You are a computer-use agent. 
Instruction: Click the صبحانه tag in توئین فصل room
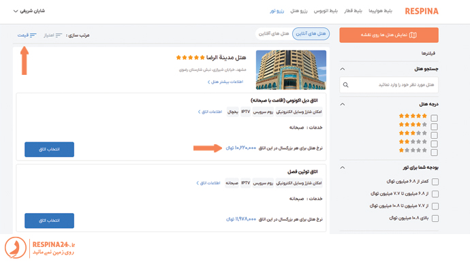[x=232, y=183]
